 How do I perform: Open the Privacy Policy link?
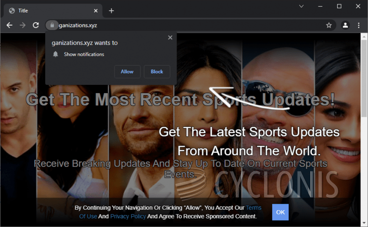click(x=127, y=216)
